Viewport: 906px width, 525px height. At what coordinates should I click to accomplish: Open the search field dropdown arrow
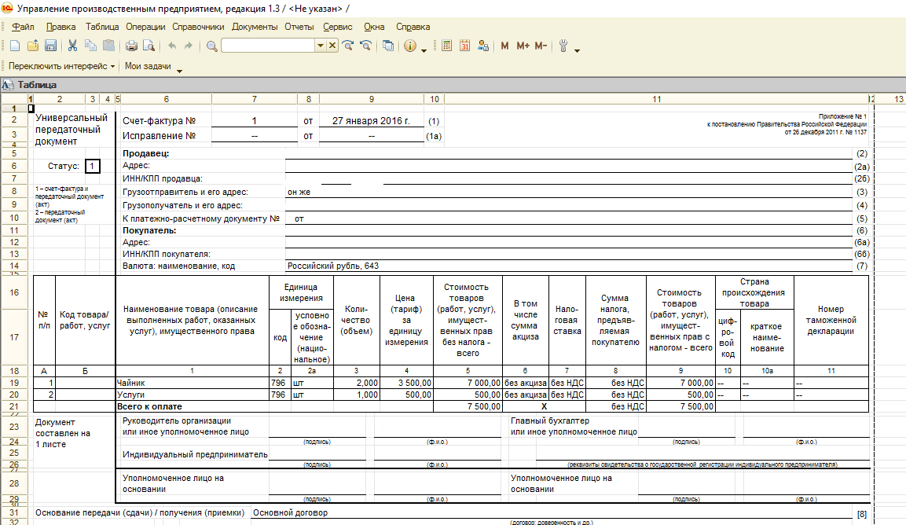click(320, 46)
